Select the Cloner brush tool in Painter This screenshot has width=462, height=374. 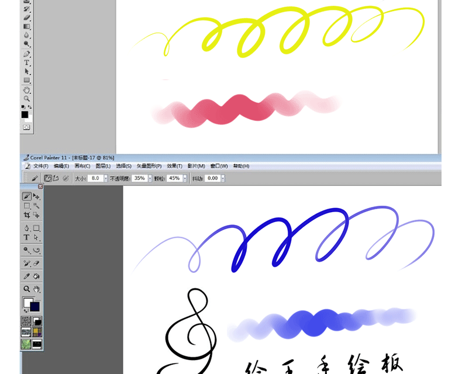coord(26,264)
